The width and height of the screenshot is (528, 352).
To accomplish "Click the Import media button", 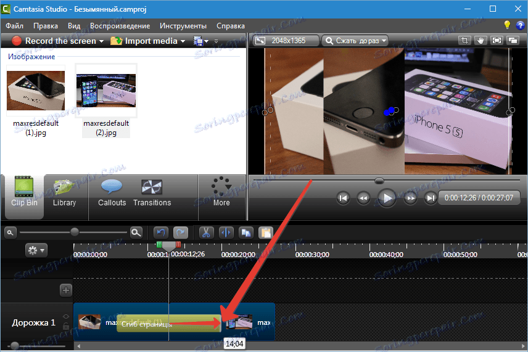I will point(144,41).
